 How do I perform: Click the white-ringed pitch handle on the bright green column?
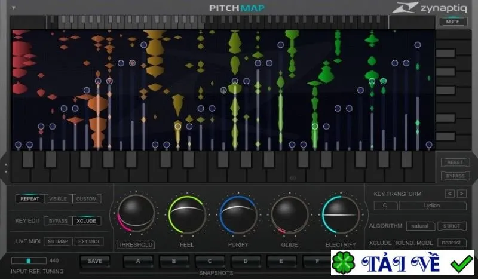pos(315,126)
